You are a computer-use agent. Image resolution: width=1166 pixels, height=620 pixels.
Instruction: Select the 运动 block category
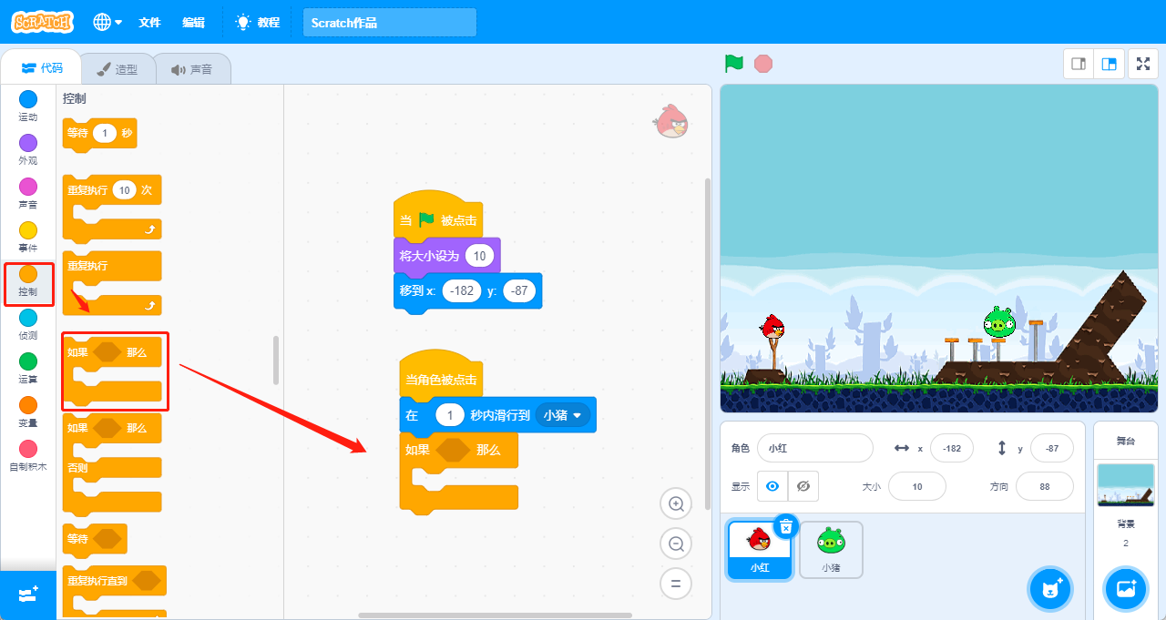click(28, 106)
